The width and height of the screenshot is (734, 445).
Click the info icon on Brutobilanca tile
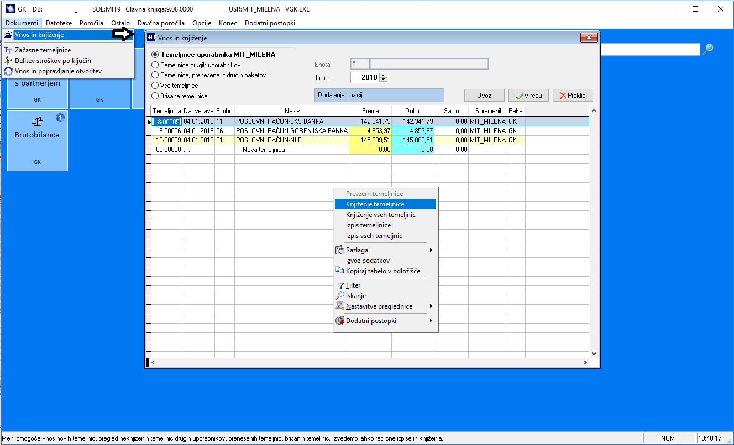point(60,117)
